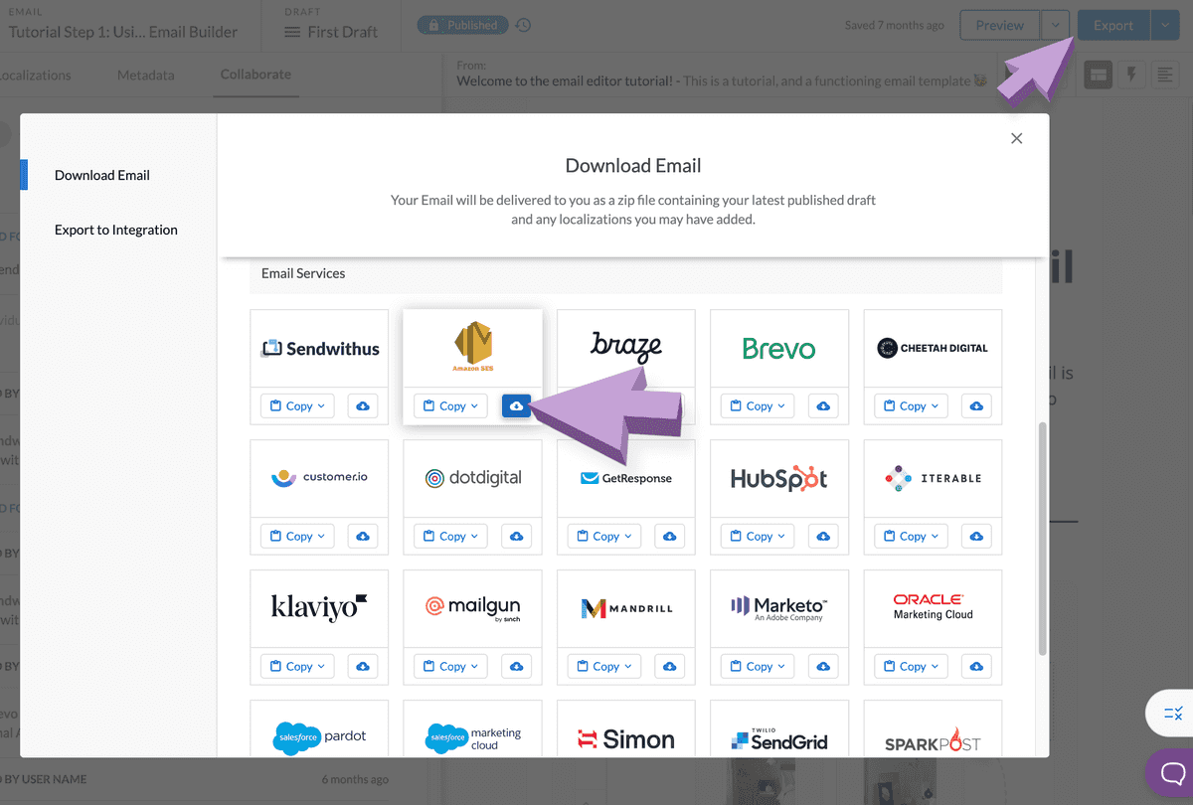Click the Simon logo card
The width and height of the screenshot is (1193, 805).
(x=626, y=729)
